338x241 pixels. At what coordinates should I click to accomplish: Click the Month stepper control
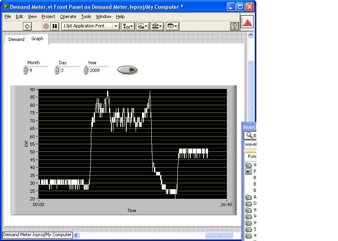[25, 70]
